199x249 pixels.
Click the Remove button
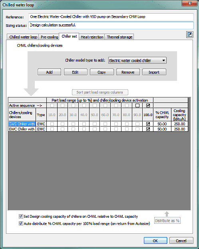point(128,72)
